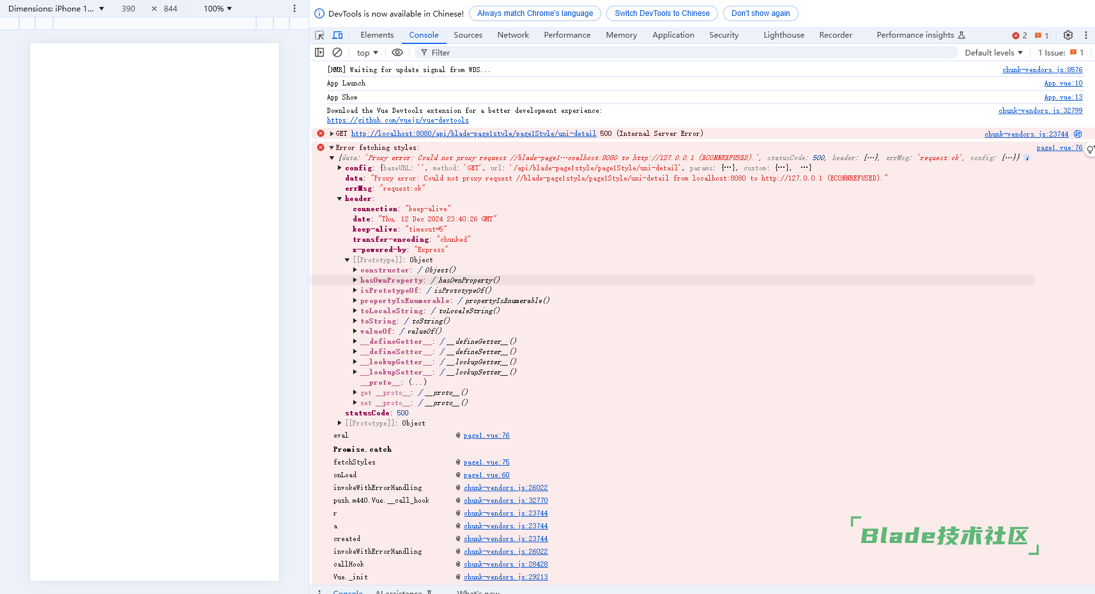Clear the console using the ban icon
This screenshot has height=594, width=1095.
tap(337, 52)
